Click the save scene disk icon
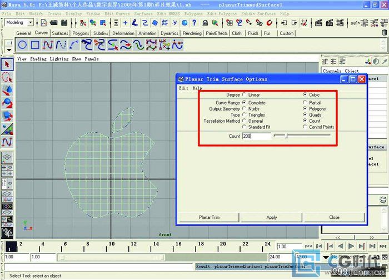This screenshot has height=280, width=389. point(64,23)
